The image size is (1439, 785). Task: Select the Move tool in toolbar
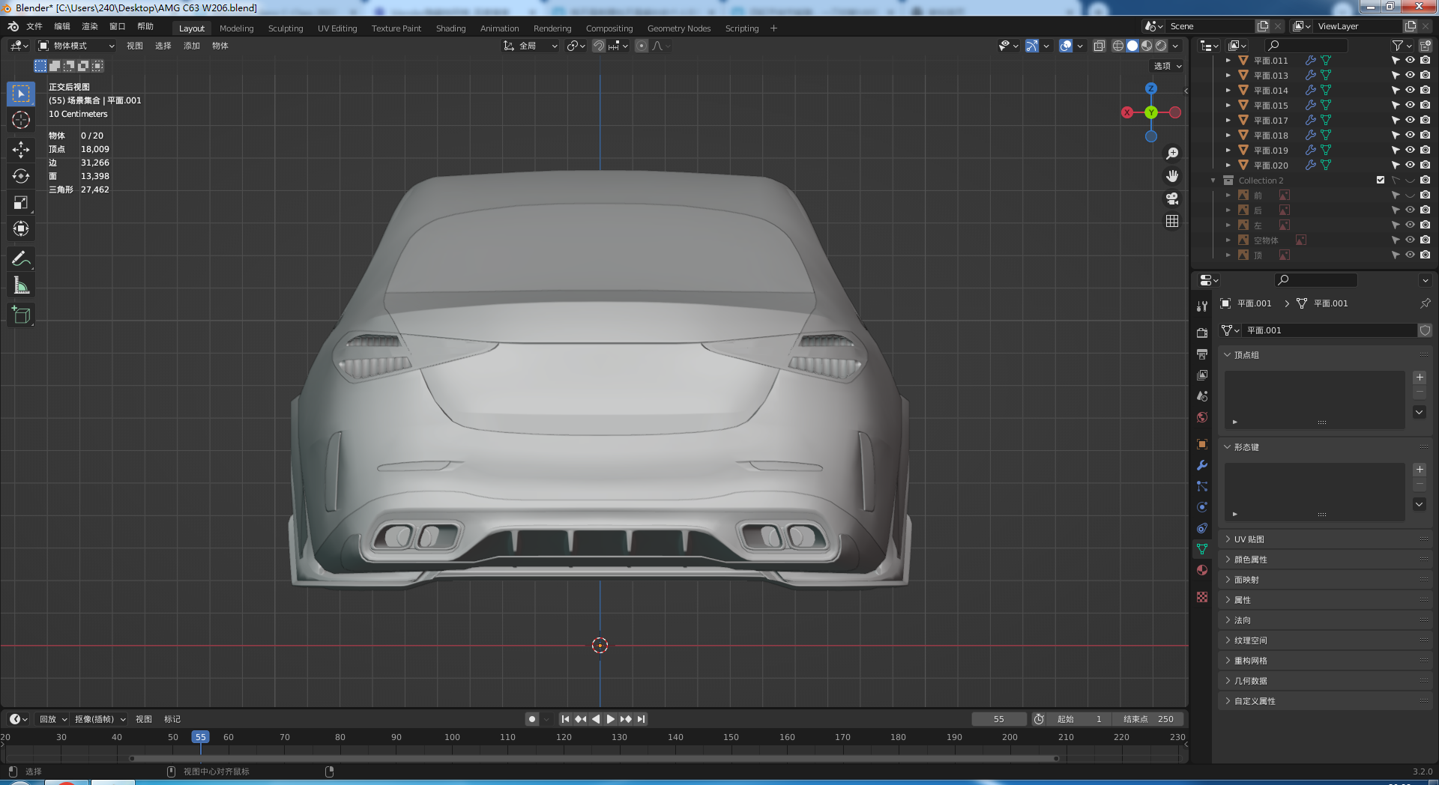21,150
